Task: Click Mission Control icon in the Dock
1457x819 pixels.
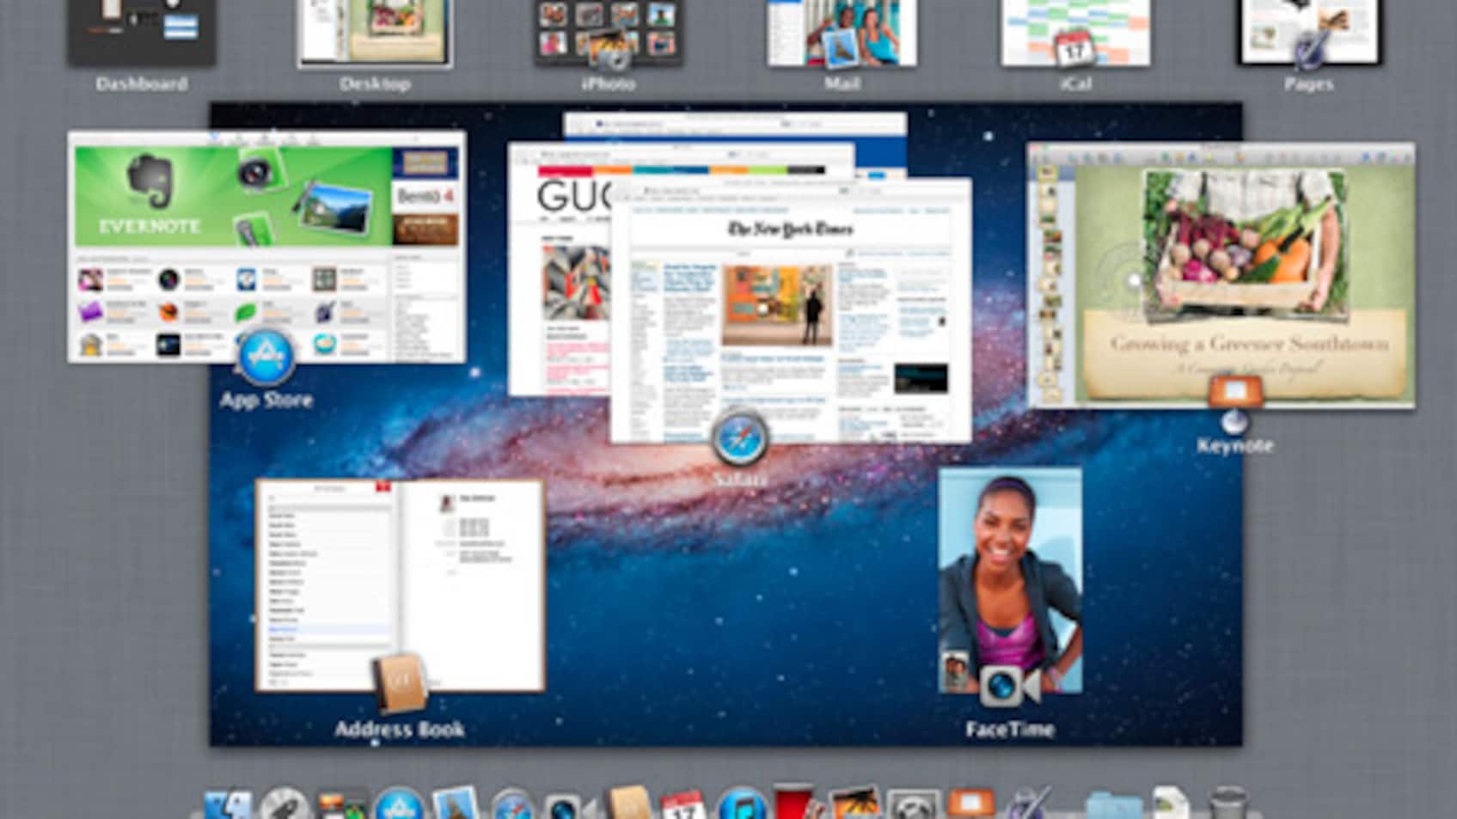Action: pyautogui.click(x=342, y=804)
